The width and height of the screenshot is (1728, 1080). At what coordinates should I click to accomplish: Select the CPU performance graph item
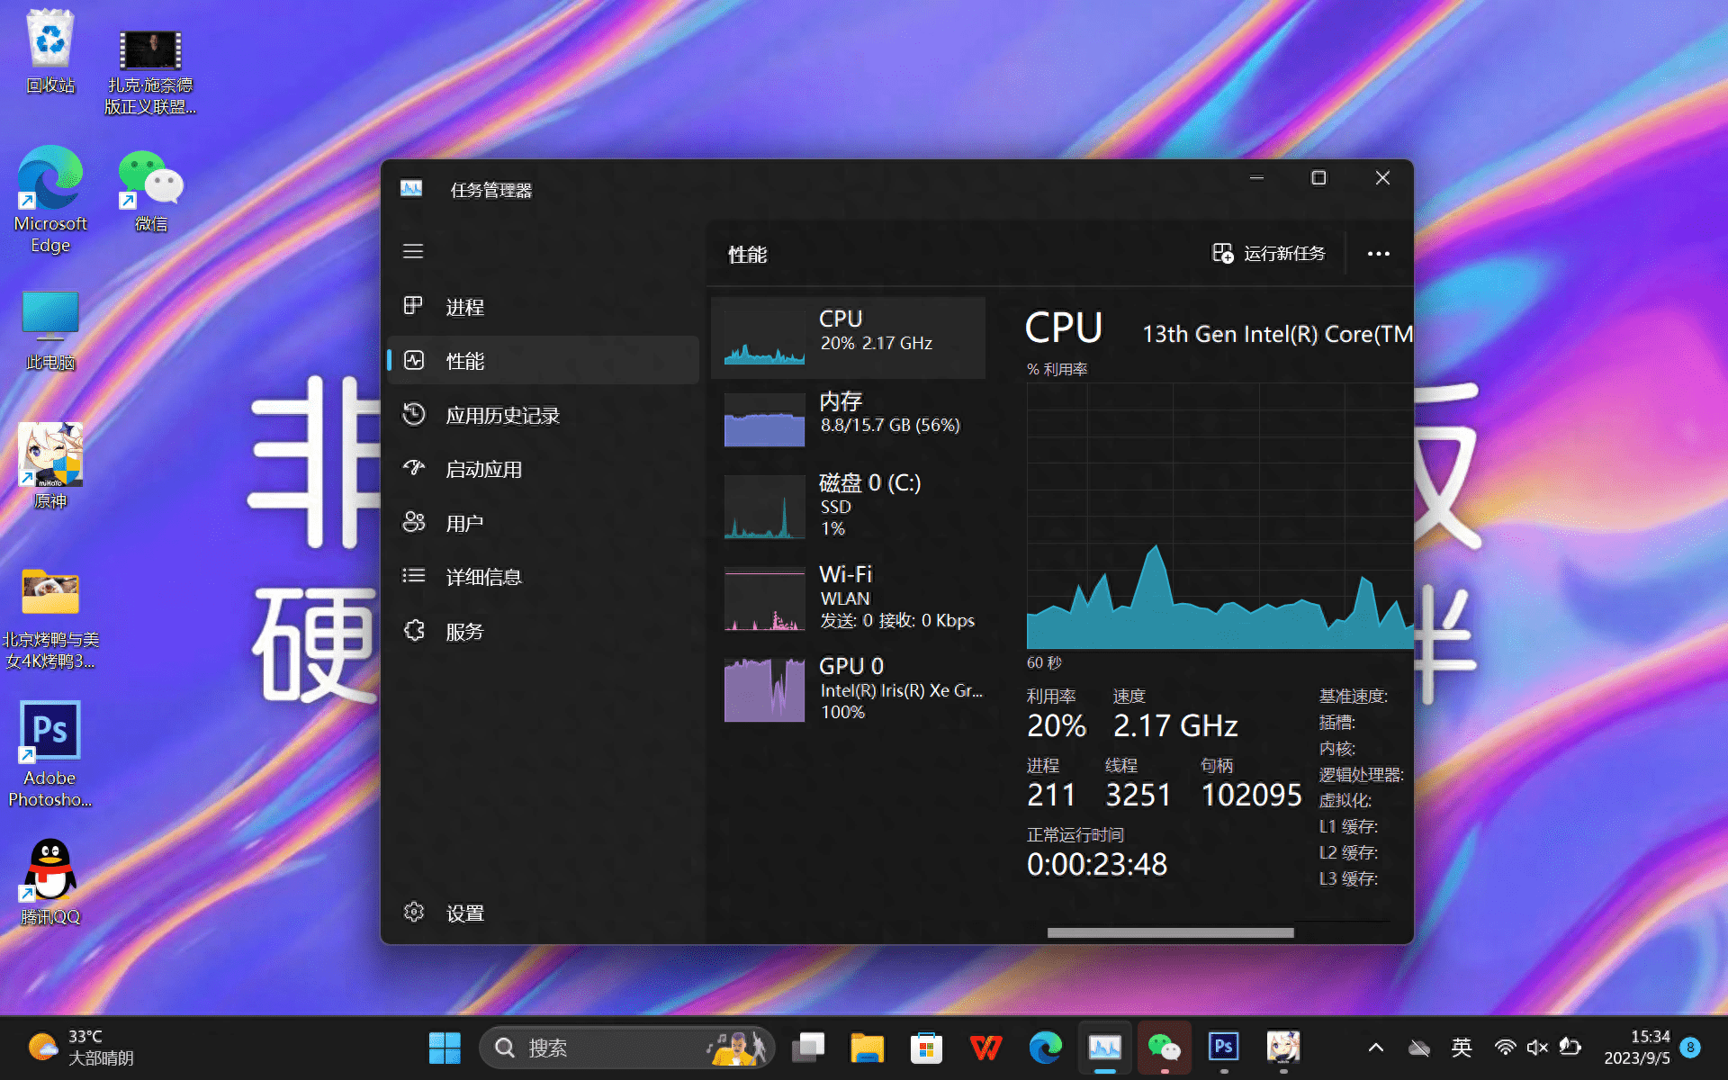(x=848, y=337)
